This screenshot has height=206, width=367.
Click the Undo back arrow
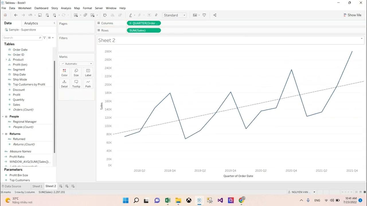(16, 15)
